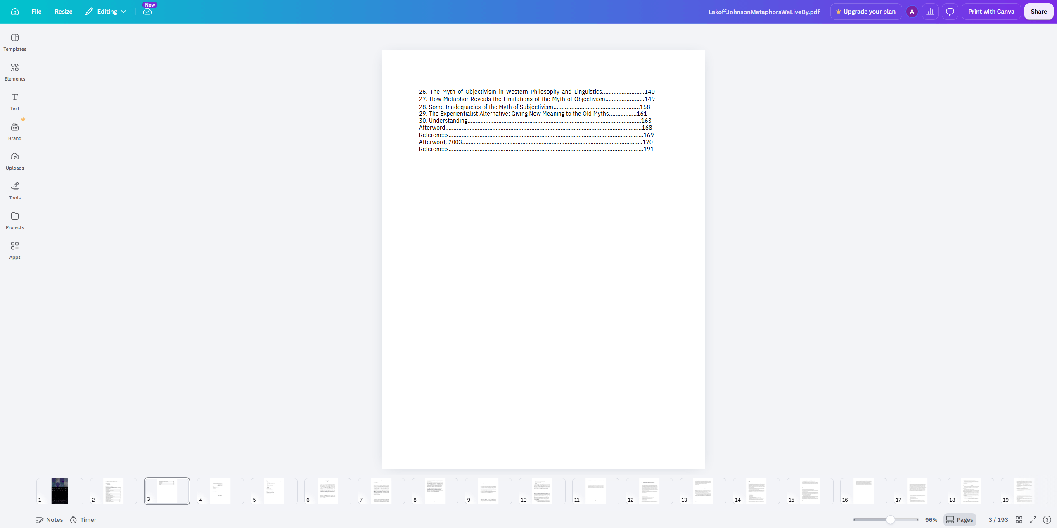Click the 'References' line ending in 169

pos(536,135)
